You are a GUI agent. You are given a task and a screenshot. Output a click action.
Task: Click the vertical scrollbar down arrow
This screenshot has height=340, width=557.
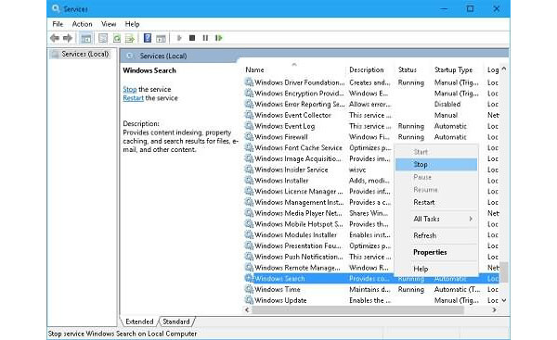(x=504, y=300)
